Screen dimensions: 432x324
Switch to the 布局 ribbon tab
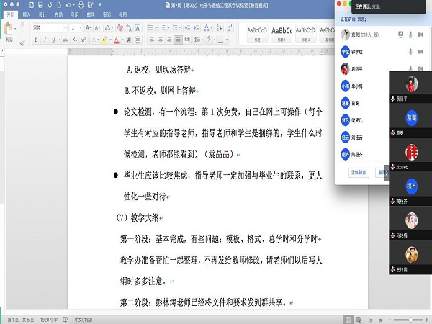tap(58, 15)
